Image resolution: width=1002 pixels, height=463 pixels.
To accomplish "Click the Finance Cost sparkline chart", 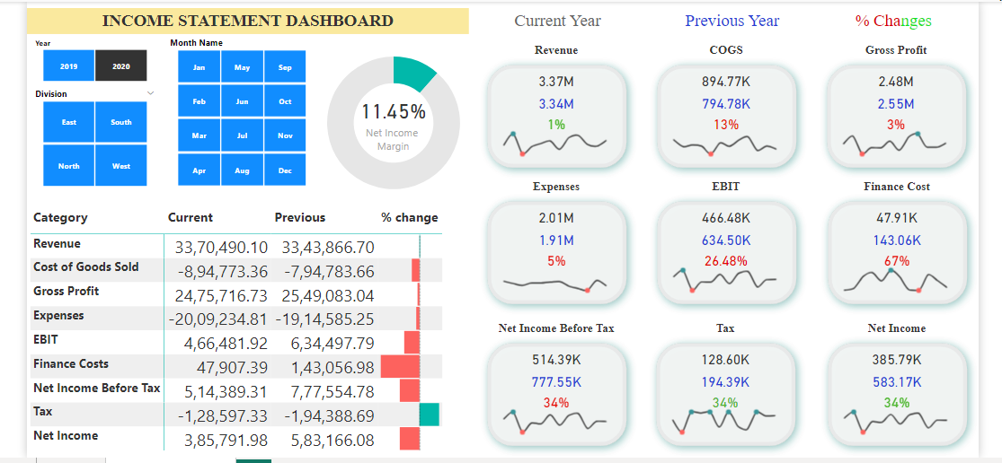I will (x=896, y=283).
